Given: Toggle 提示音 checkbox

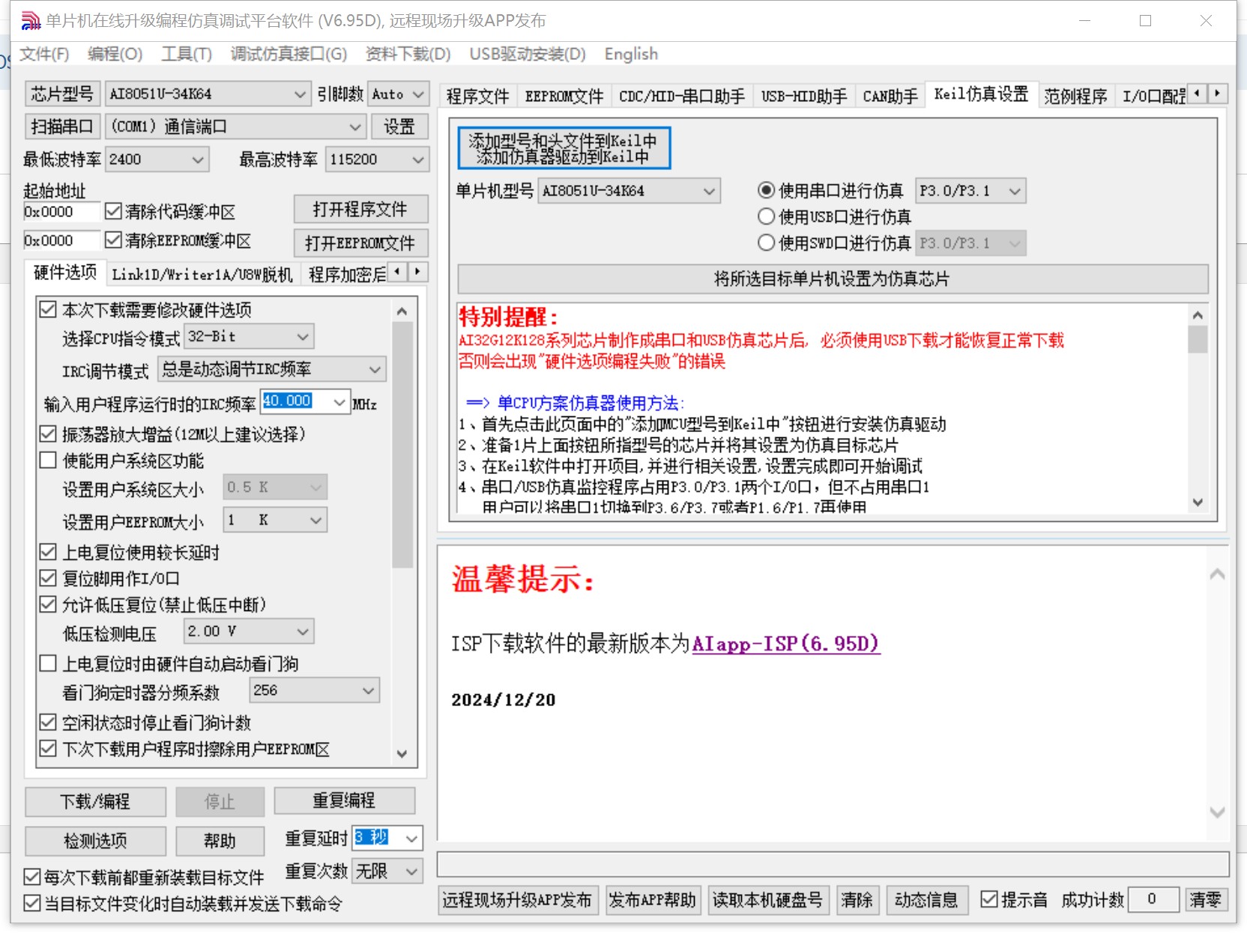Looking at the screenshot, I should (989, 899).
